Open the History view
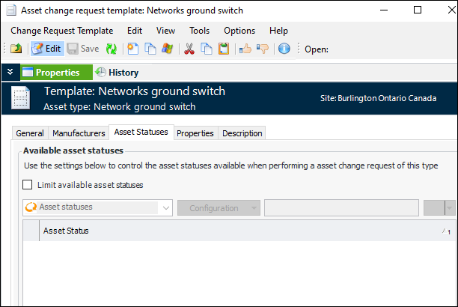Image resolution: width=458 pixels, height=307 pixels. coord(116,73)
